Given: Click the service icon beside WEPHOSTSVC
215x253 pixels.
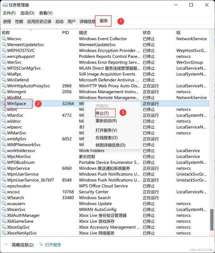Looking at the screenshot, I should tap(4, 50).
